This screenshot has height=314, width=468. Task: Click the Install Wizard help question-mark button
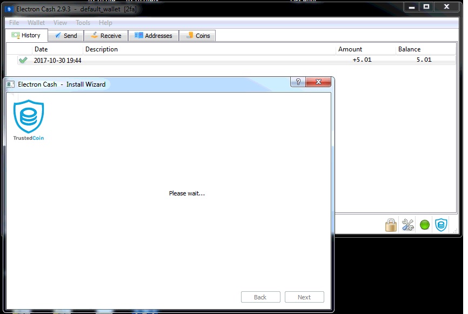(298, 82)
